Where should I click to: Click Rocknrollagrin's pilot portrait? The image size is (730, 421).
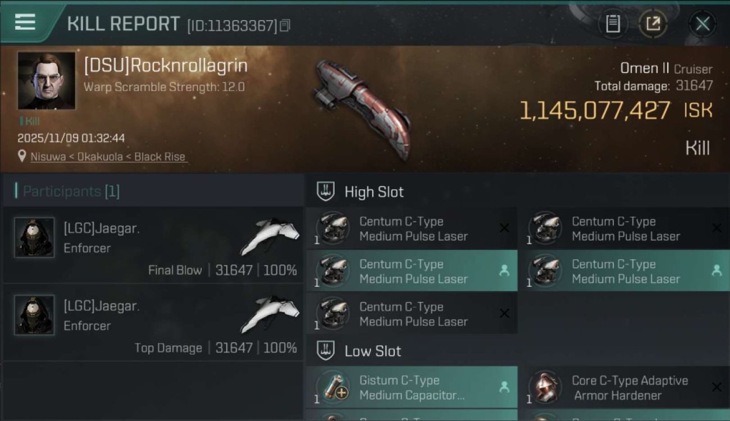(46, 80)
